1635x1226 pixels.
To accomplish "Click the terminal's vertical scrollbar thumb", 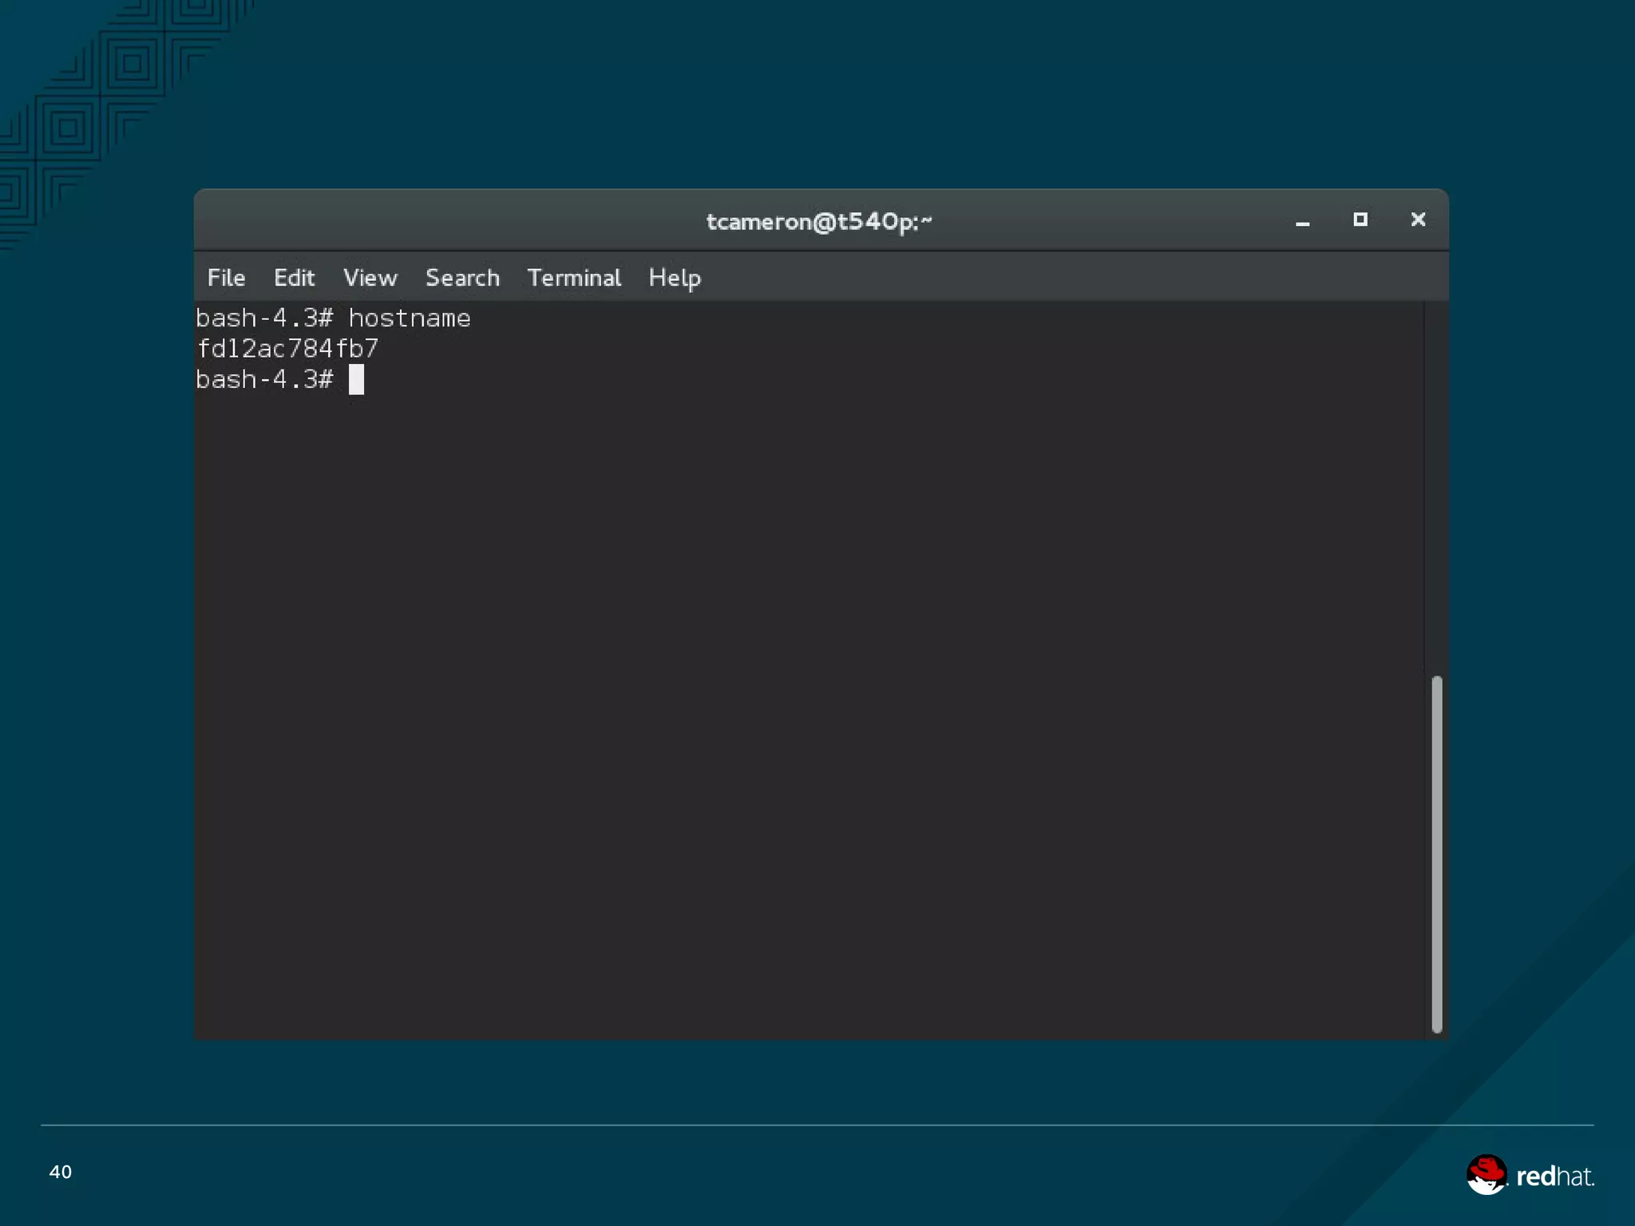I will point(1436,854).
